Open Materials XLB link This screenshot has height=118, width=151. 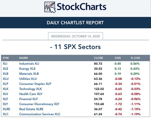pos(29,74)
